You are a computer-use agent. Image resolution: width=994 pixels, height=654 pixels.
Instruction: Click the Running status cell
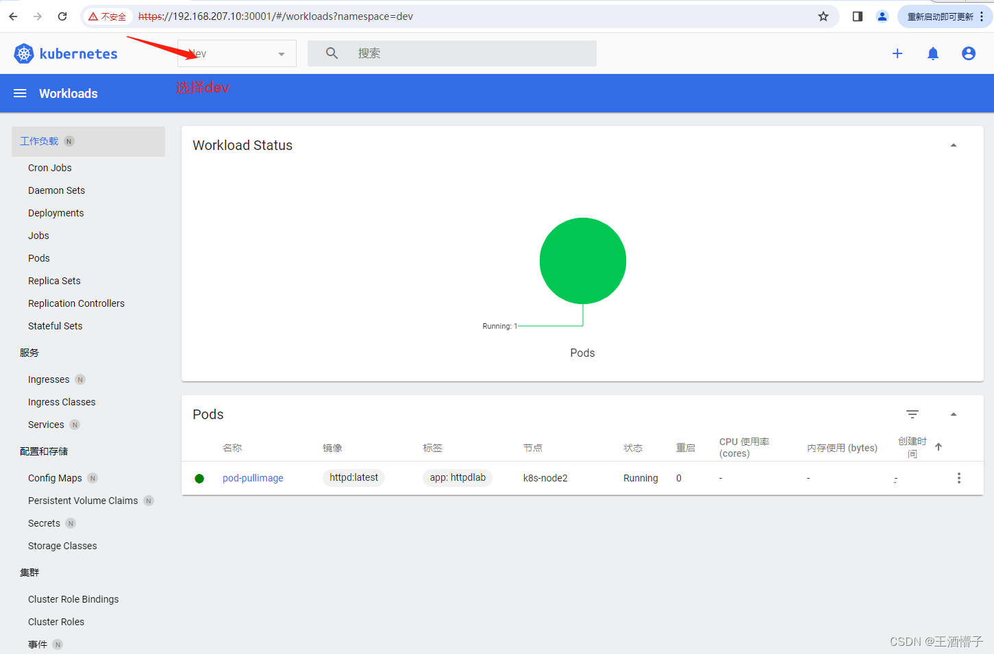point(641,478)
